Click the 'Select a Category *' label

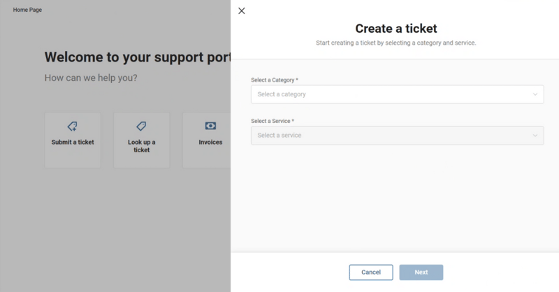(x=275, y=80)
